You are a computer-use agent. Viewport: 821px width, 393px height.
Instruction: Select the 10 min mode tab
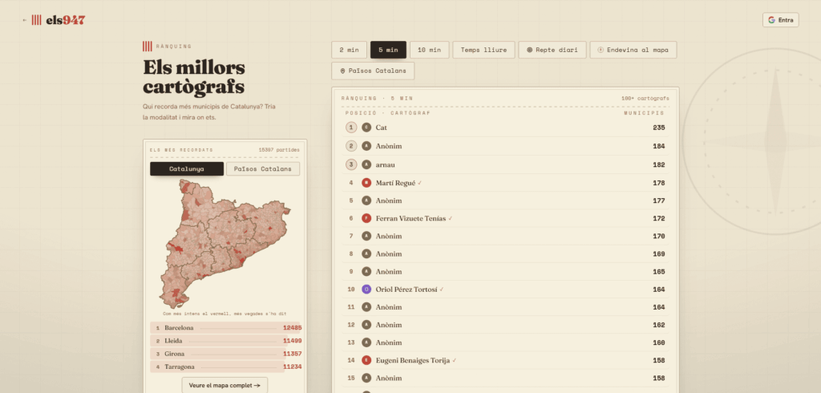(x=430, y=50)
